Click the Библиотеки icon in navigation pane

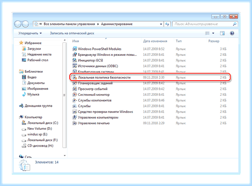21,71
